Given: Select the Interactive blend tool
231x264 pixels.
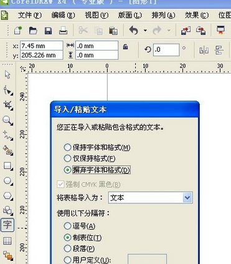Looking at the screenshot, I should [x=8, y=255].
